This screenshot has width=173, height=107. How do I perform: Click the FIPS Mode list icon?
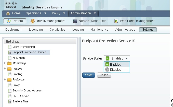pos(10,58)
